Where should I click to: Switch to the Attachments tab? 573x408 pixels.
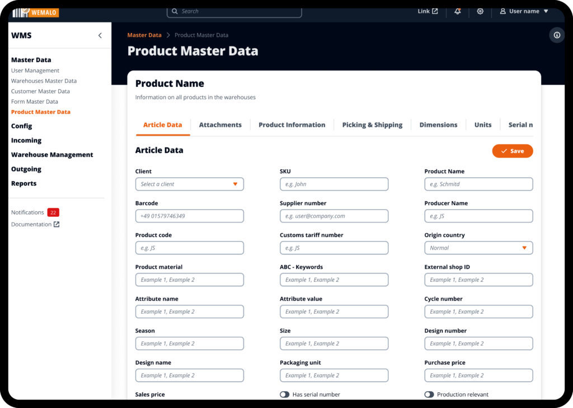(220, 125)
